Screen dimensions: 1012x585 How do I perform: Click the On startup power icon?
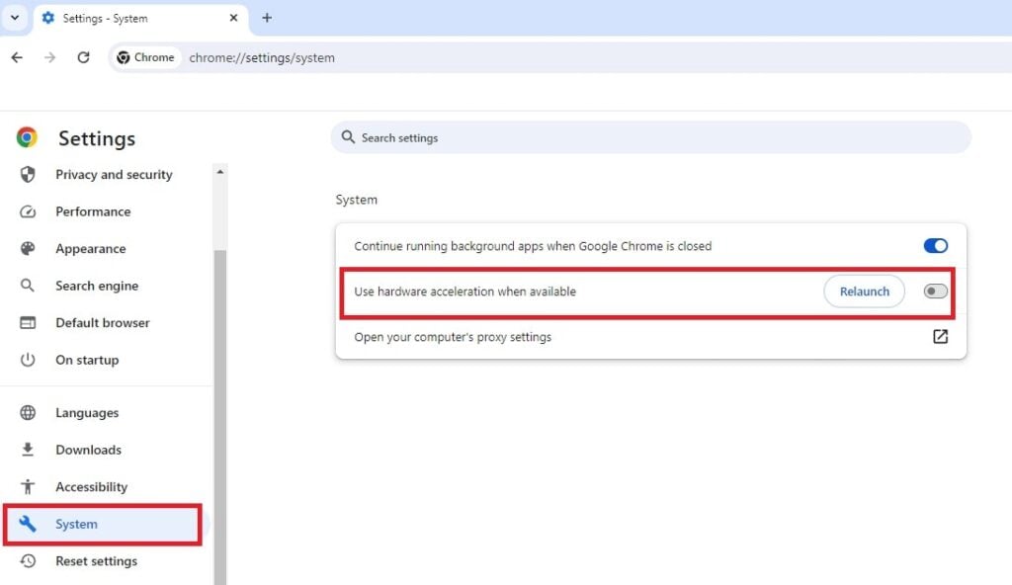(x=28, y=360)
